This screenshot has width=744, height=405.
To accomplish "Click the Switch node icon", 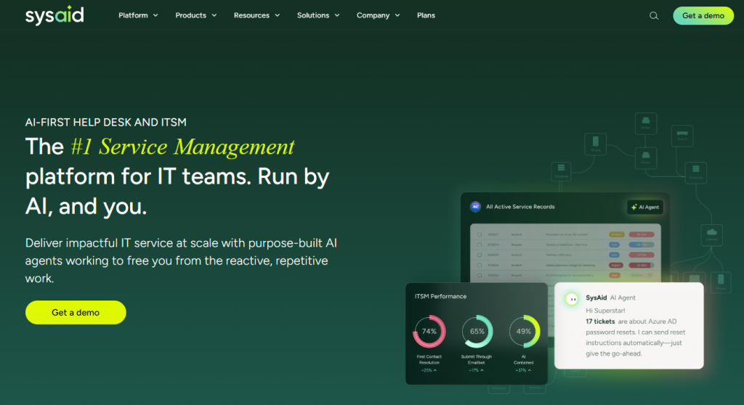I will tap(682, 136).
